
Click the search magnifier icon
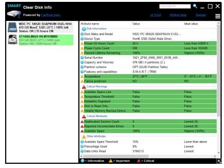coord(195,6)
